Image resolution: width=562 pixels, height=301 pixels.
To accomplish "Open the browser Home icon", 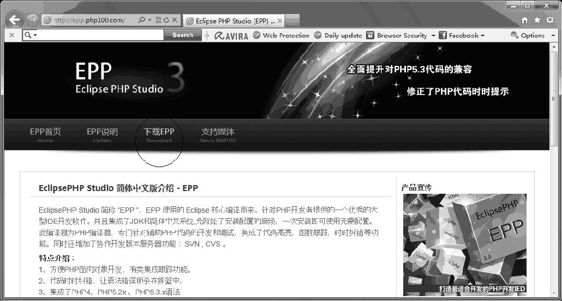I will pyautogui.click(x=524, y=20).
